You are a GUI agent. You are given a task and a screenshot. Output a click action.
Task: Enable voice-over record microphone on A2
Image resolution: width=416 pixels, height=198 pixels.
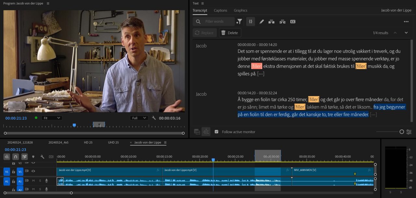tap(46, 189)
